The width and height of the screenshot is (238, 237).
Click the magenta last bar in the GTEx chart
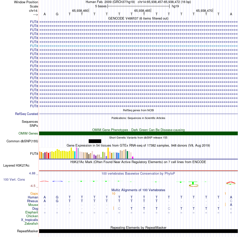tap(133, 157)
